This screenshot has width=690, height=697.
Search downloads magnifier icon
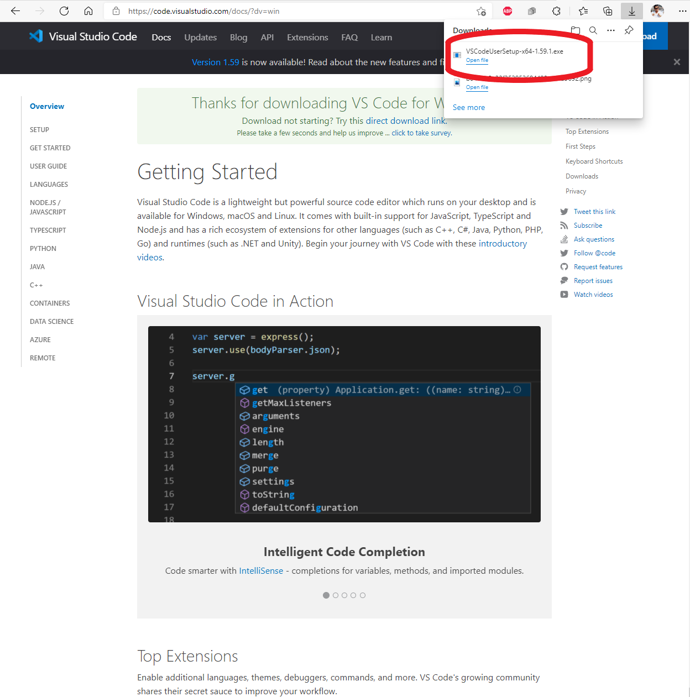[x=593, y=30]
